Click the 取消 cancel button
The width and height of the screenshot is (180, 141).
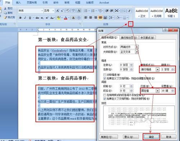(168, 137)
